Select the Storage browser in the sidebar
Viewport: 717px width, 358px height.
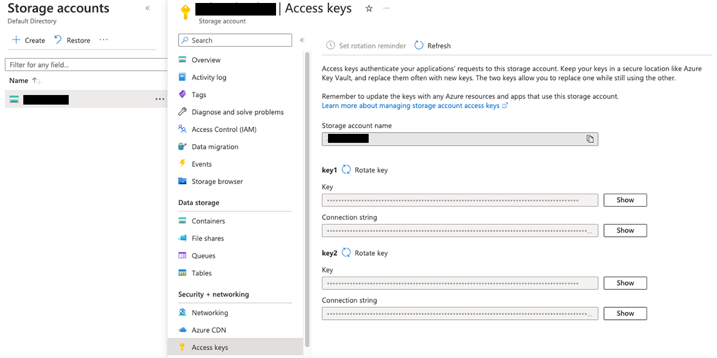217,181
